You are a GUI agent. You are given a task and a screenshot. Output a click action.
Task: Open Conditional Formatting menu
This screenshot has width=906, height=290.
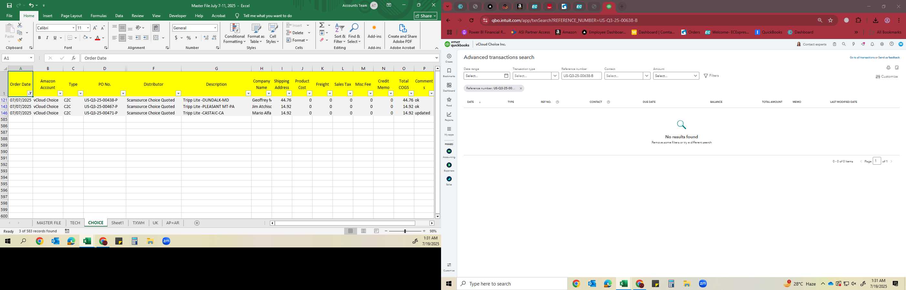point(235,34)
